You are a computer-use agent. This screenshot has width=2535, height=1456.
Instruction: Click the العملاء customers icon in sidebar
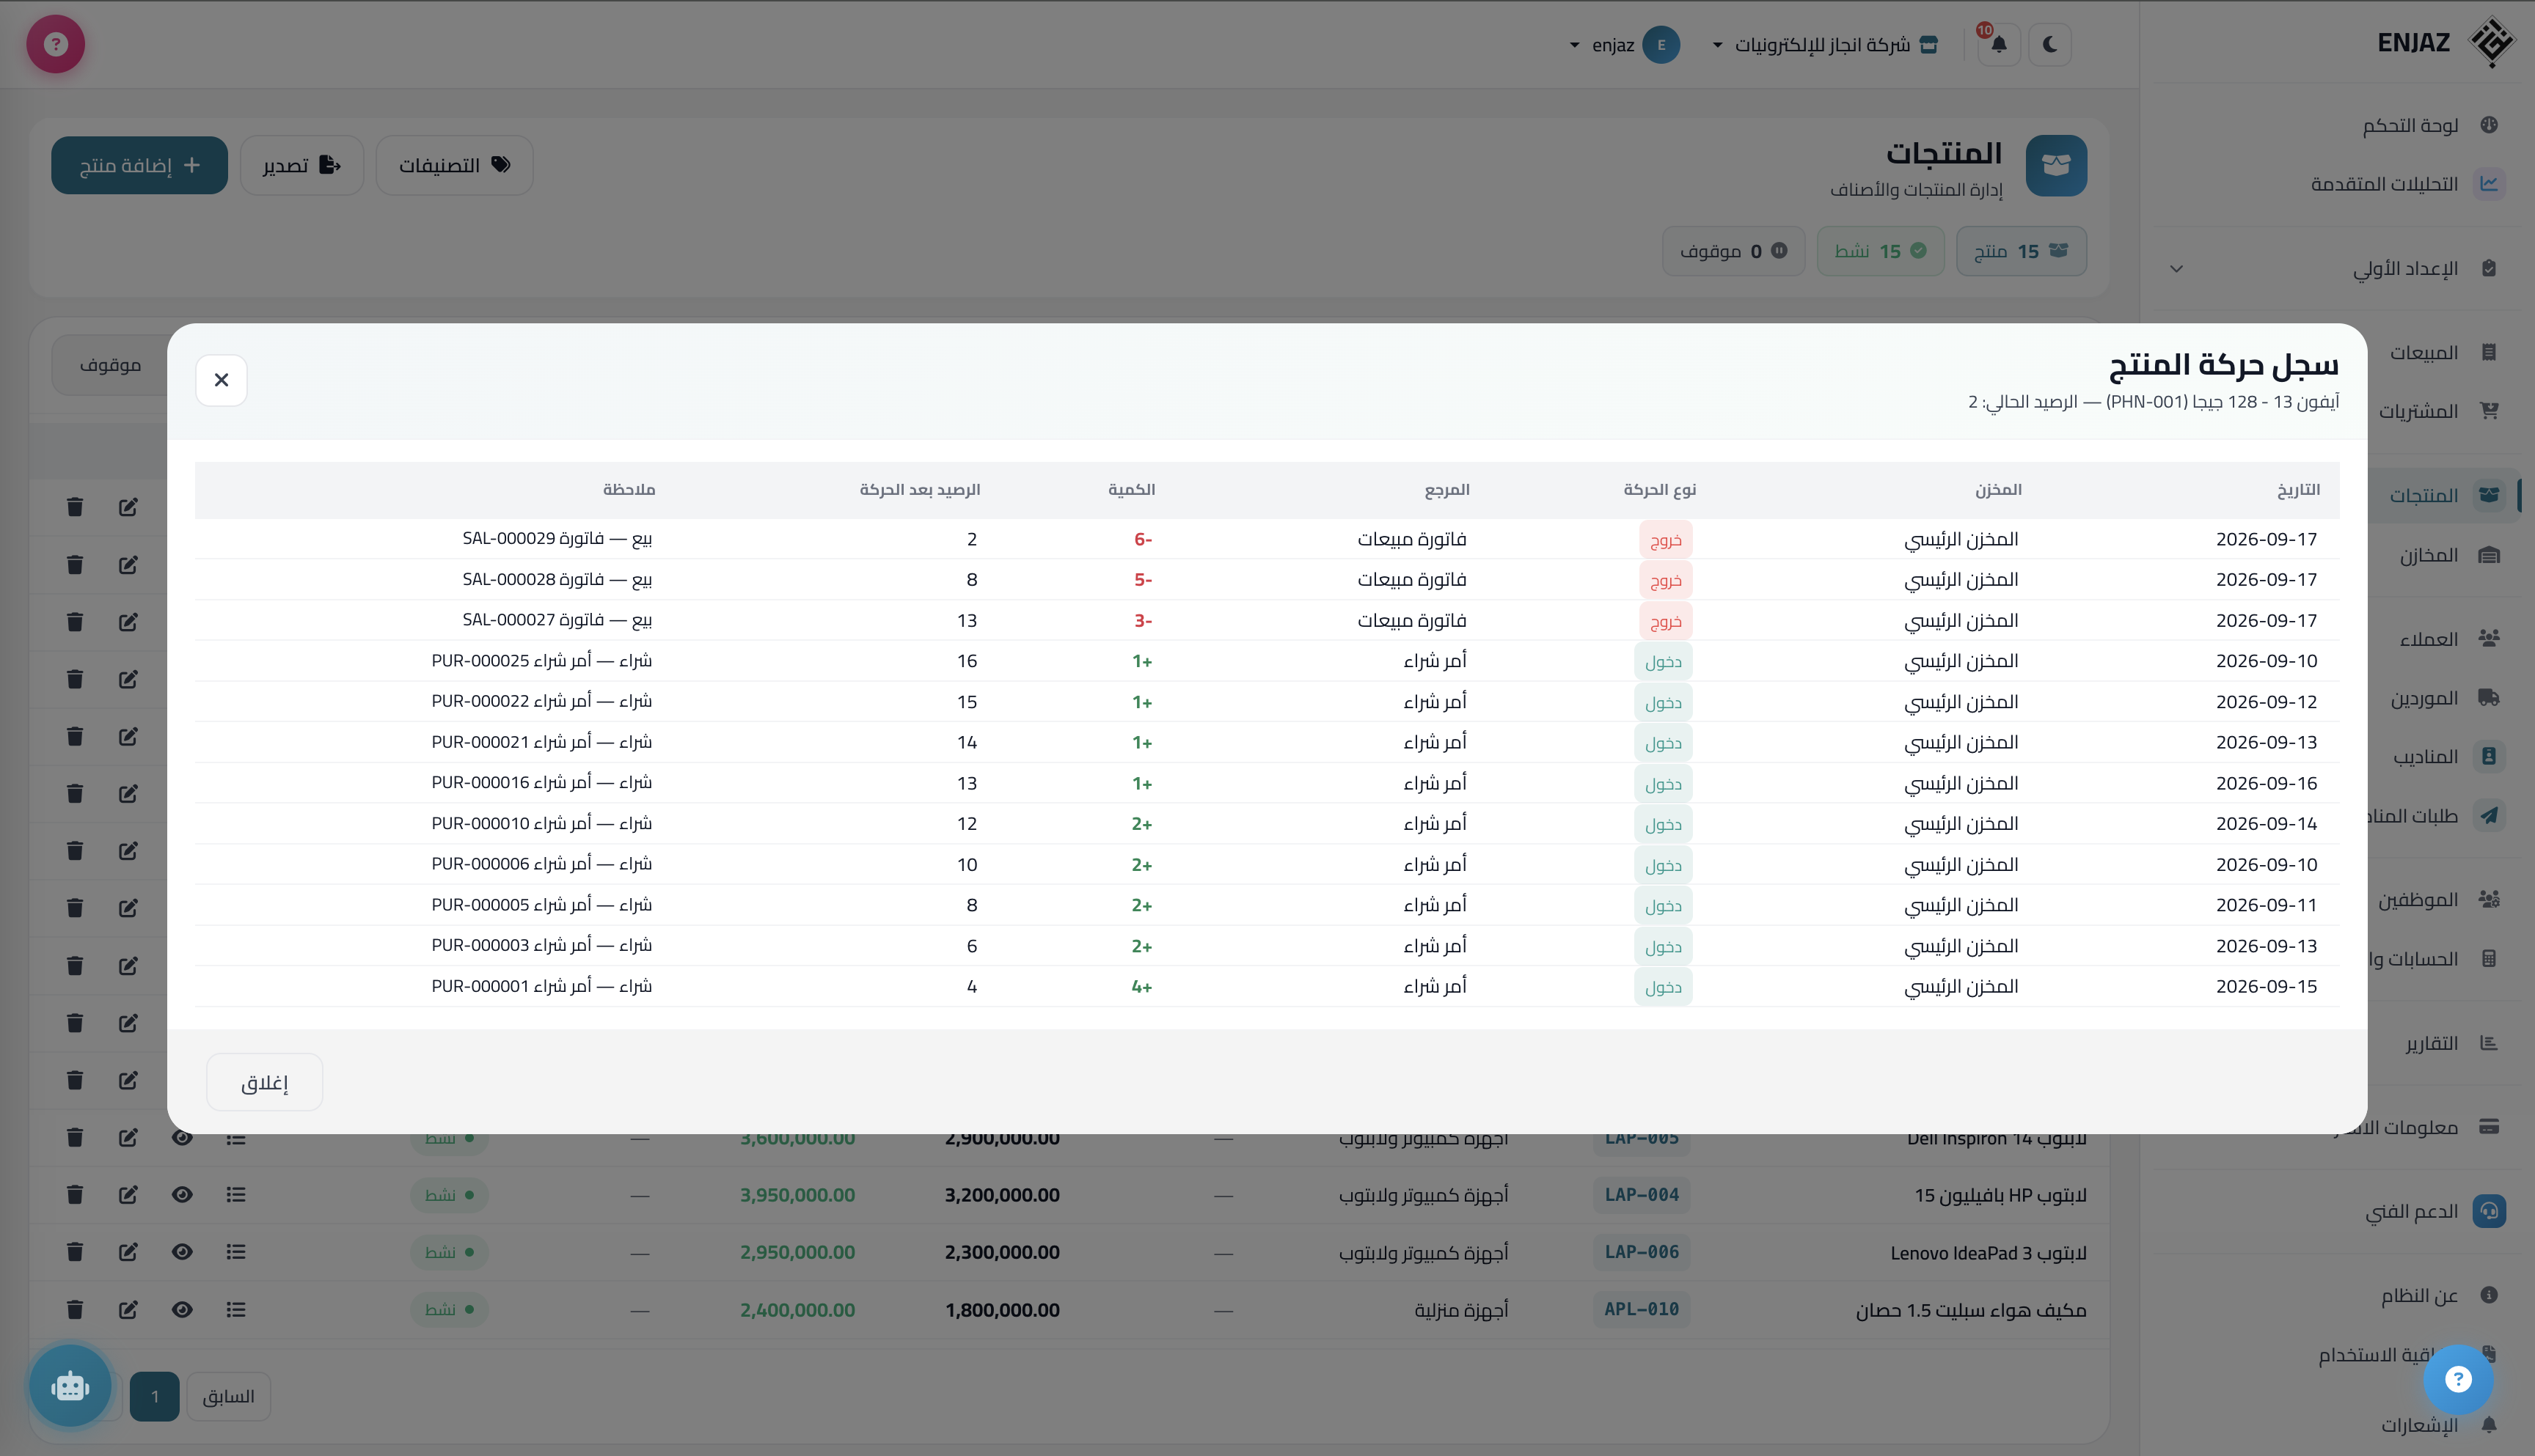(x=2489, y=638)
